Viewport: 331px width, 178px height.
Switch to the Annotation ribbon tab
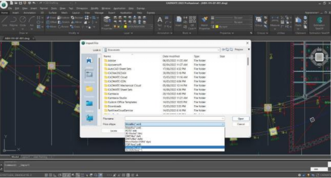30,13
